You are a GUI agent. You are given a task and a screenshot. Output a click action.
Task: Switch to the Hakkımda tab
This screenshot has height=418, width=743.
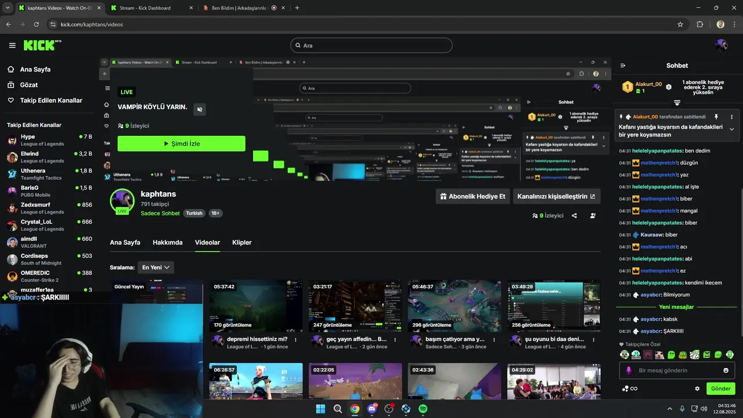point(168,242)
